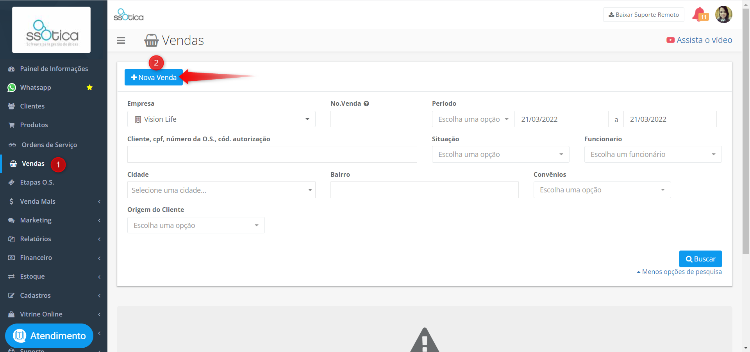Click the Nova Venda button

pyautogui.click(x=154, y=77)
